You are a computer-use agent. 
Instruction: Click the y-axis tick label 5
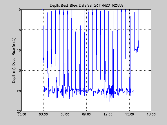click(20, 30)
